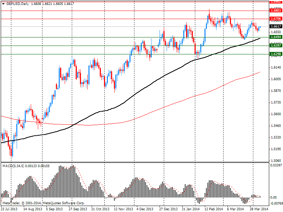Click the 23 Jul 2013 date label

pyautogui.click(x=10, y=209)
